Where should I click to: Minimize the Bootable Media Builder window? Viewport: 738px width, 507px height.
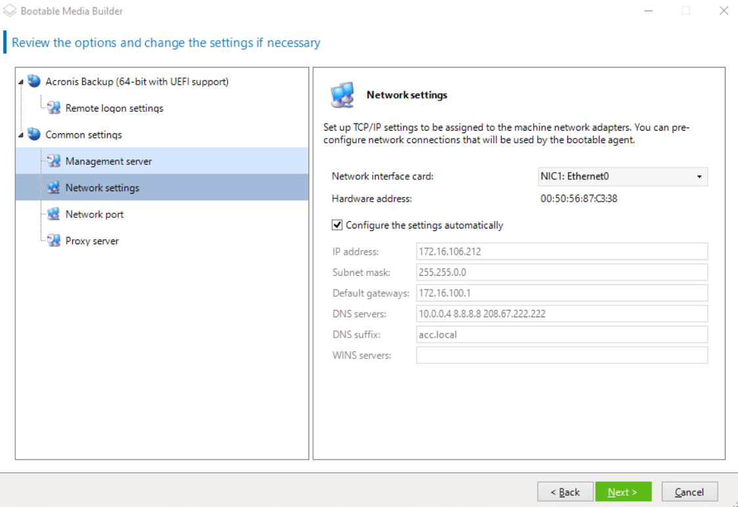pyautogui.click(x=649, y=11)
